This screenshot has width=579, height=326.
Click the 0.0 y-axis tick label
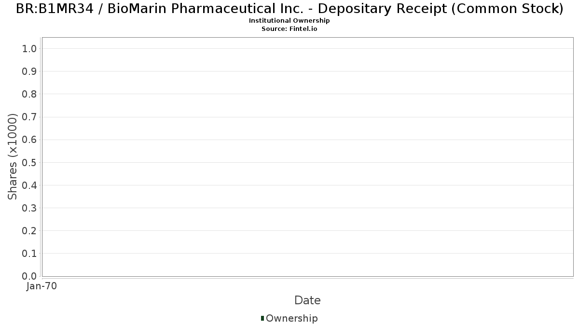(x=29, y=276)
